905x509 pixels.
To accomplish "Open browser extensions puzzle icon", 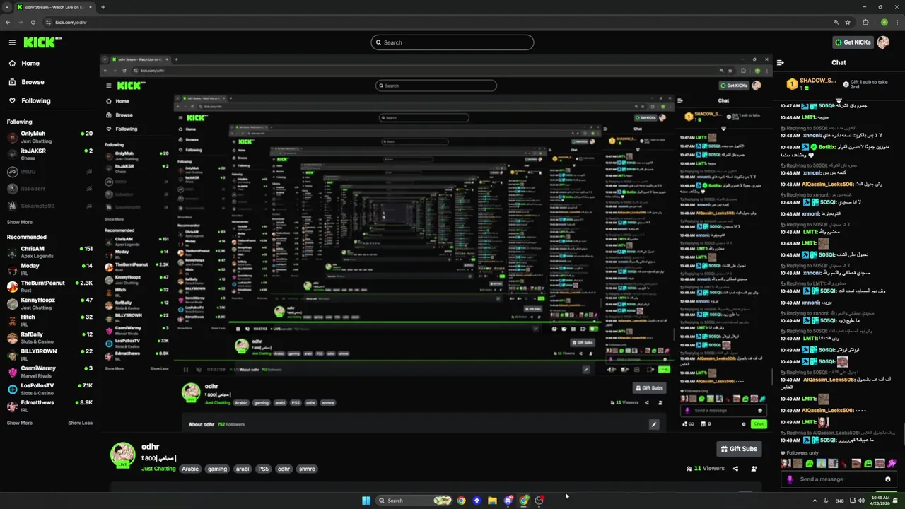I will 865,22.
